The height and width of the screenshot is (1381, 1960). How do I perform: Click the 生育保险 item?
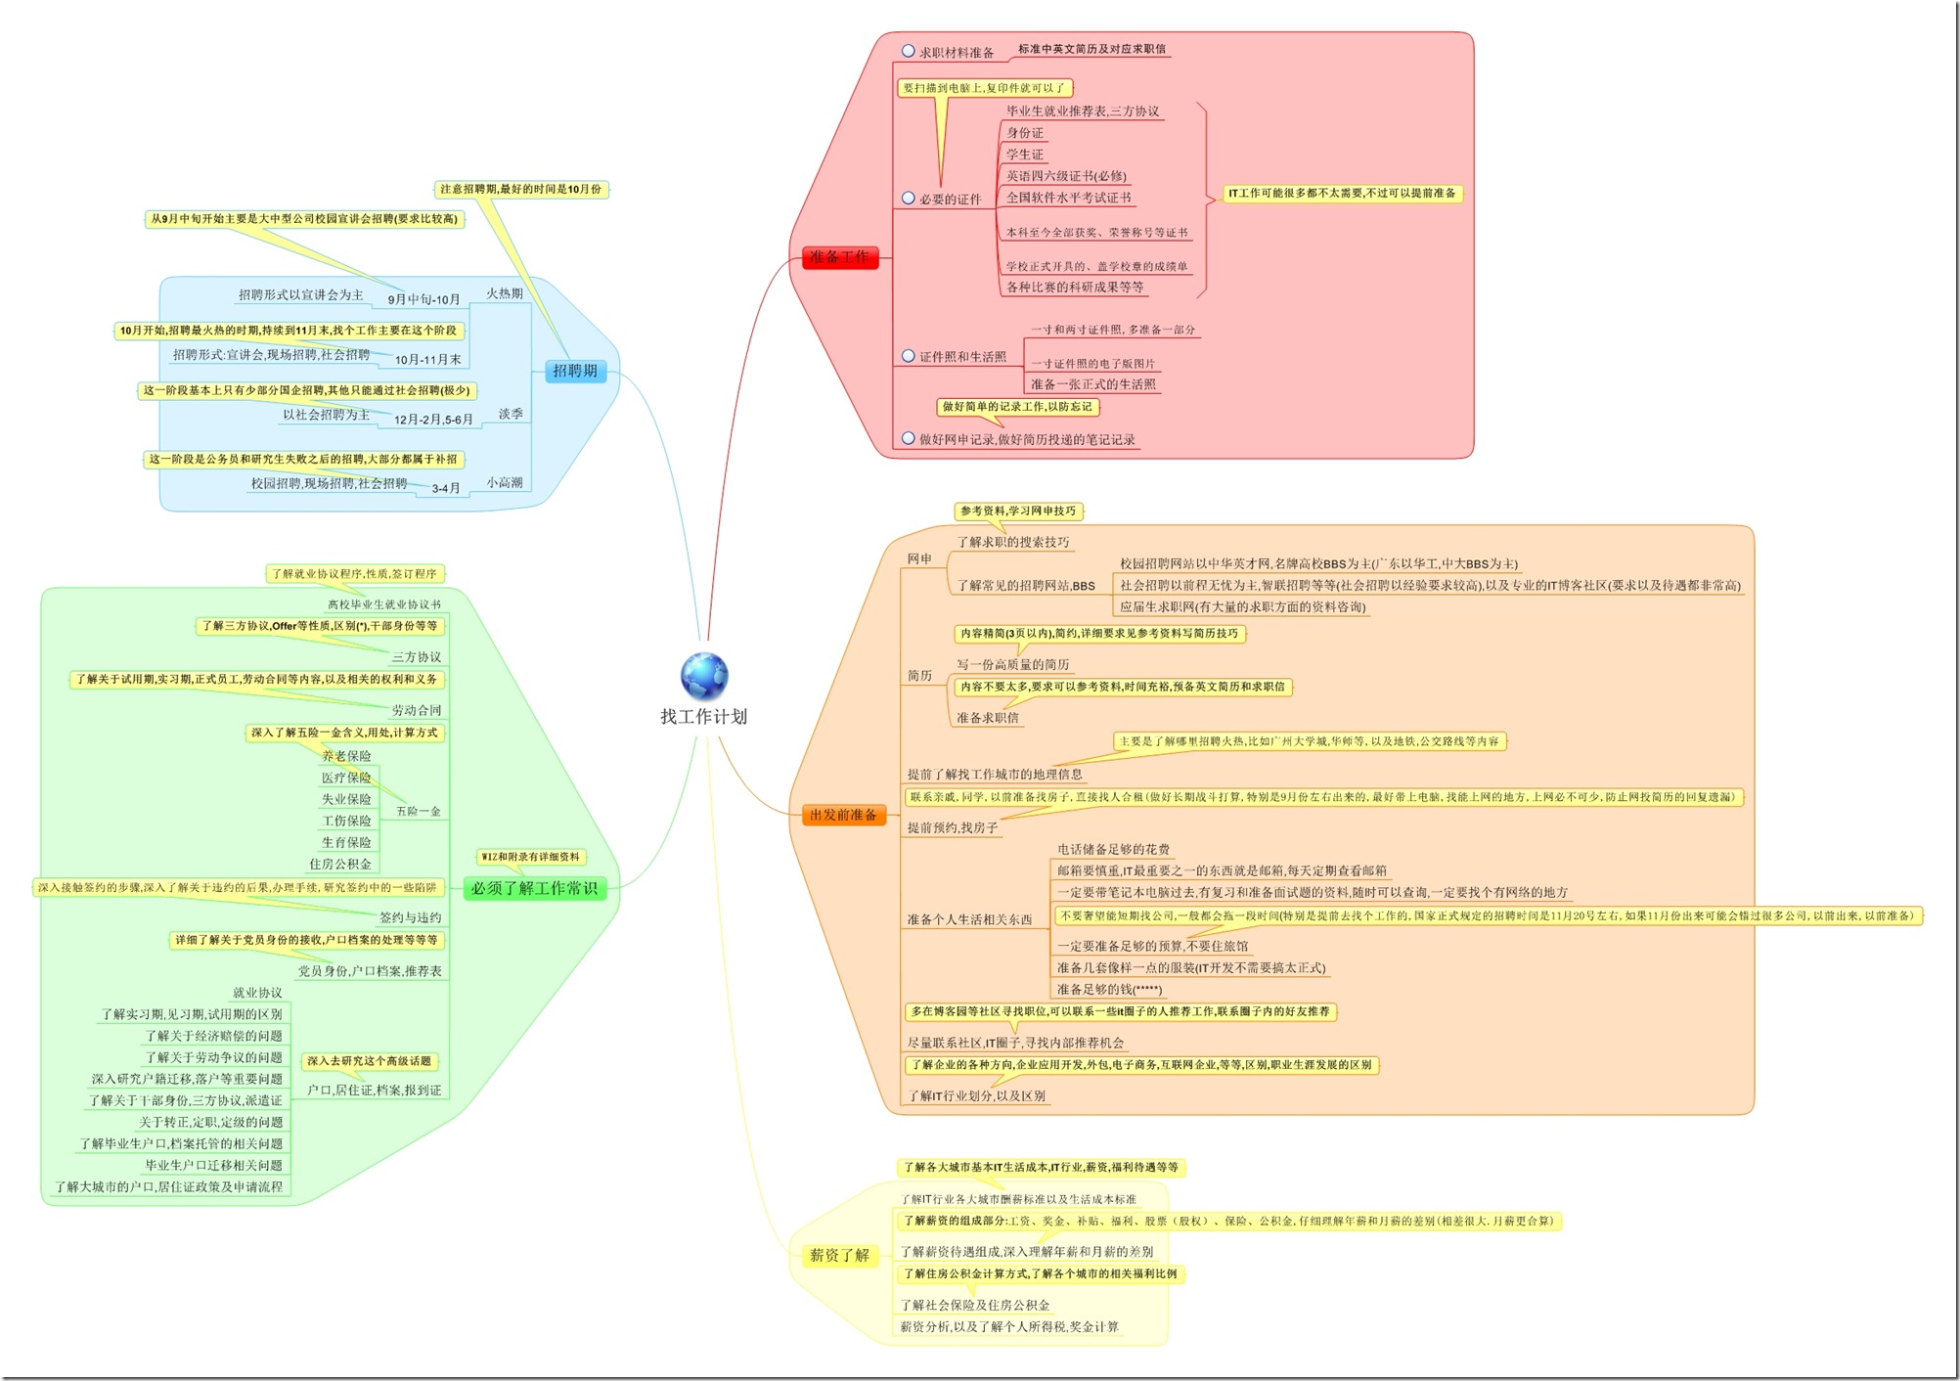(346, 842)
